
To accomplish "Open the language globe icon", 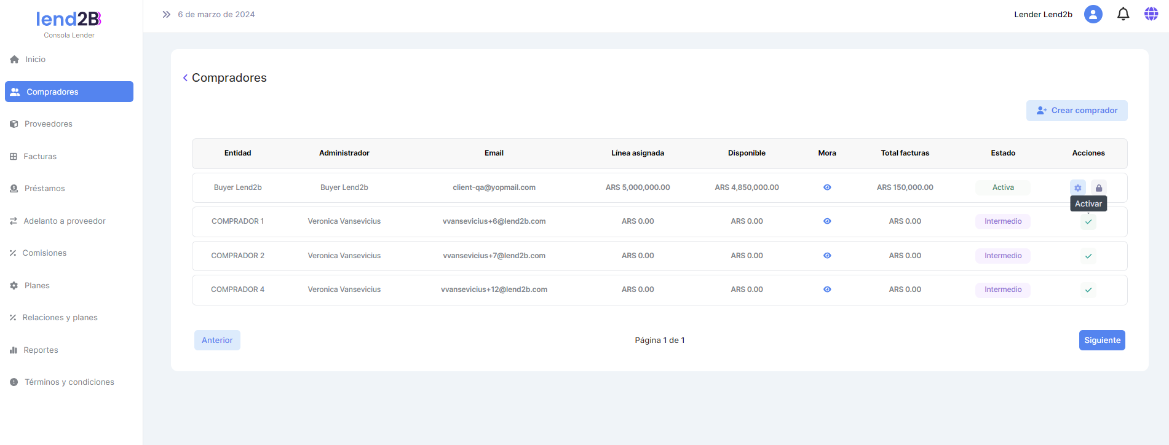I will coord(1151,14).
